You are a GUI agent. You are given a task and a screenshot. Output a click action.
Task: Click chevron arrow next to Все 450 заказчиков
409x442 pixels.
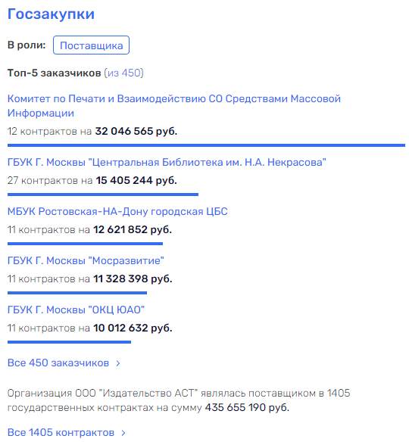pos(118,363)
